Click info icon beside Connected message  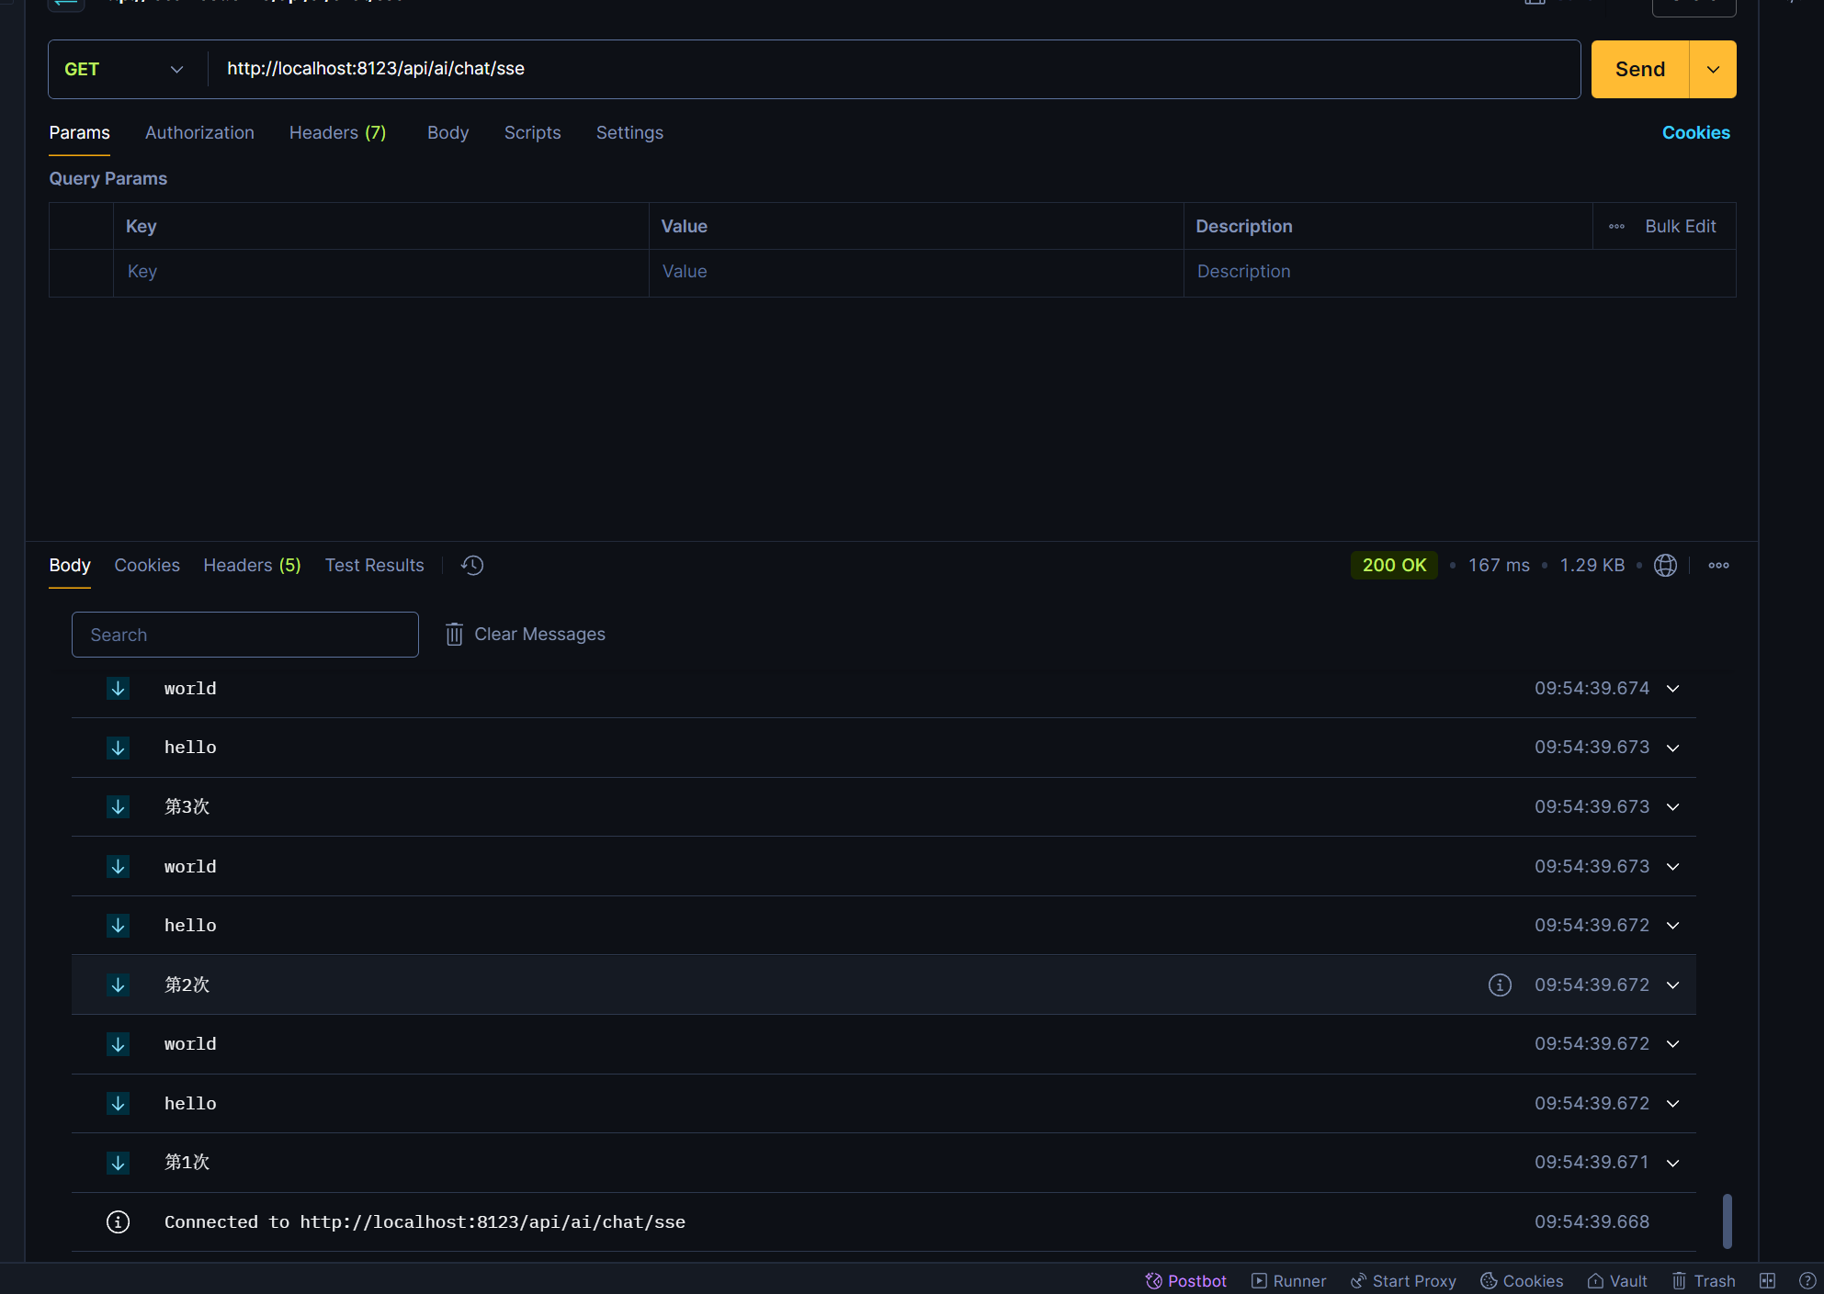pyautogui.click(x=118, y=1221)
